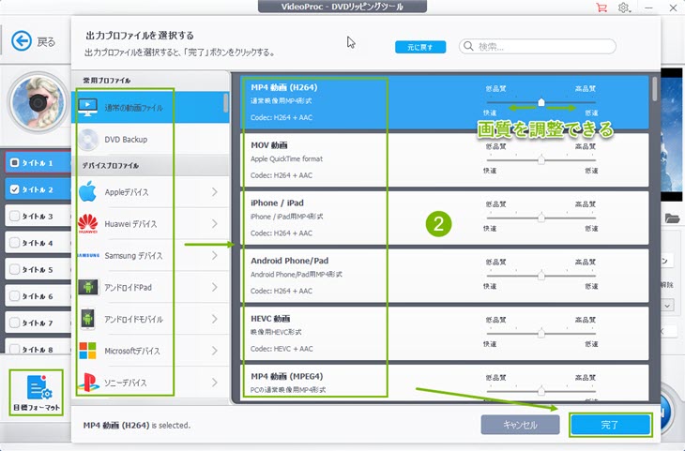Screen dimensions: 685x451
Task: Check the タイトル 4 checkbox
Action: [x=14, y=242]
